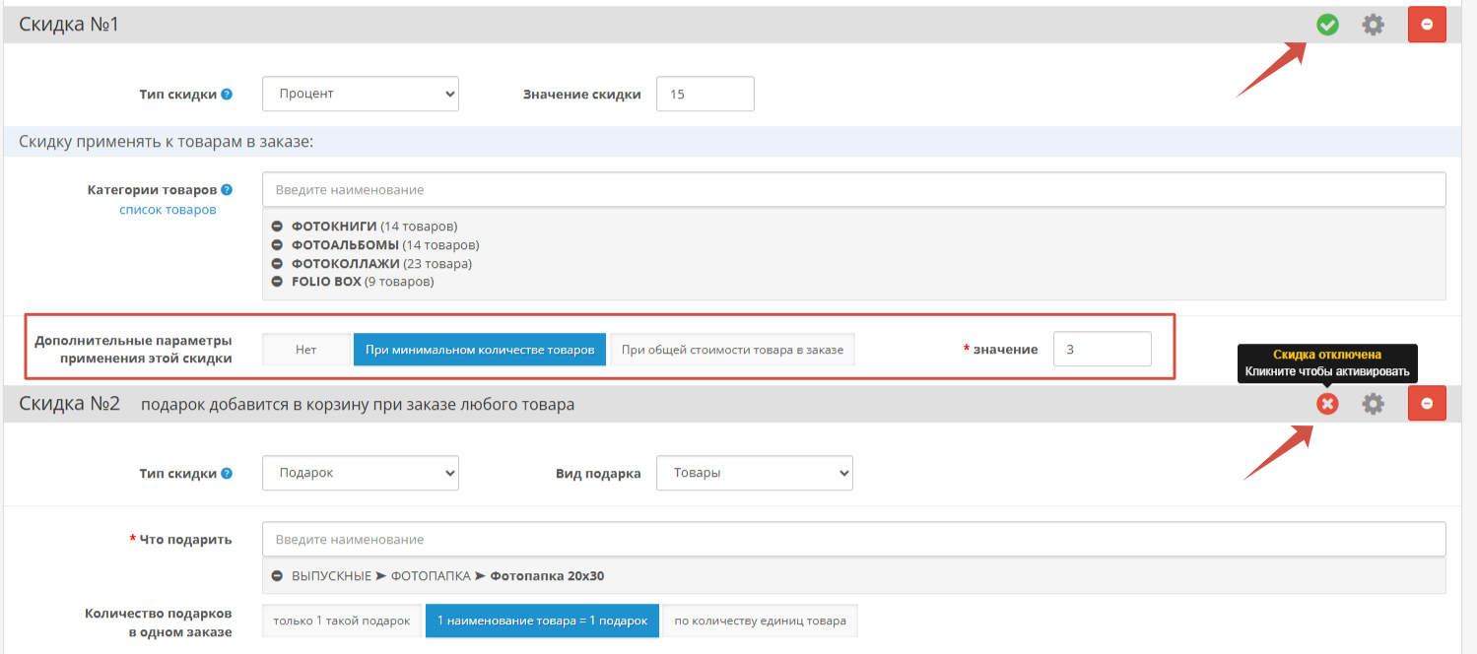1477x654 pixels.
Task: Open gear settings for Скидка №2
Action: click(x=1373, y=403)
